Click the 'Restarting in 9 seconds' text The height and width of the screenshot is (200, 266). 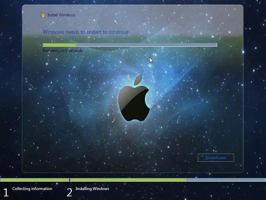[x=63, y=51]
